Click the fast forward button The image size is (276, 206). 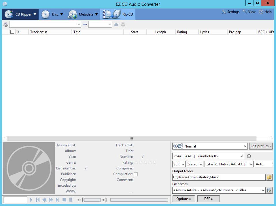click(x=51, y=200)
